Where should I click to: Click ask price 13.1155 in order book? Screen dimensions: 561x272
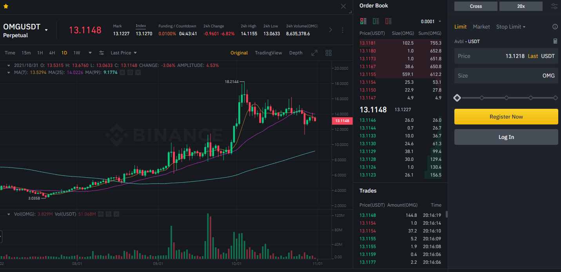(367, 74)
